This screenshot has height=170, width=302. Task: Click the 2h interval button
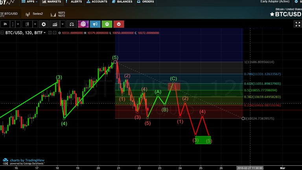[5, 24]
